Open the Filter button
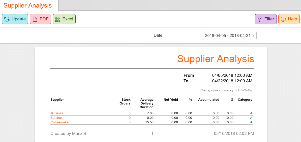The width and height of the screenshot is (301, 142). click(266, 19)
